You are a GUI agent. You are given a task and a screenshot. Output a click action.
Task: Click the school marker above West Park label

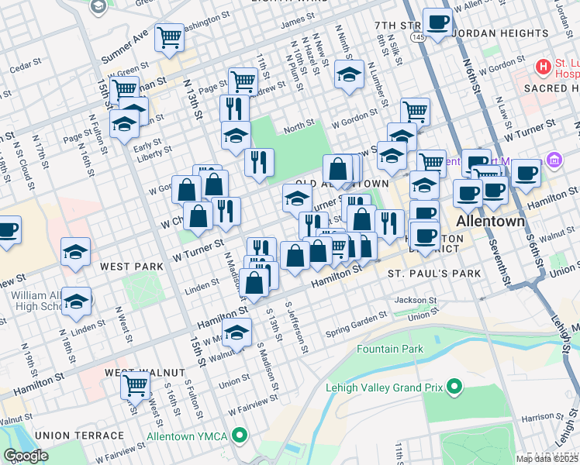pyautogui.click(x=75, y=252)
